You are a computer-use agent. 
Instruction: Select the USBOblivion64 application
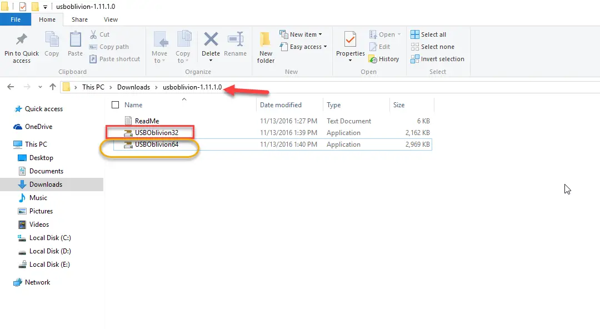point(157,144)
